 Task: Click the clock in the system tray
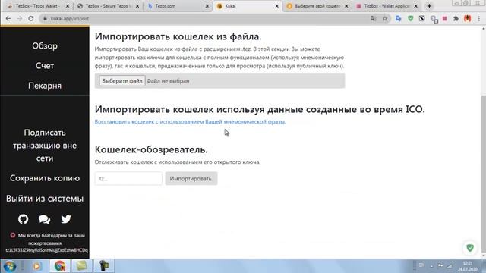[468, 266]
